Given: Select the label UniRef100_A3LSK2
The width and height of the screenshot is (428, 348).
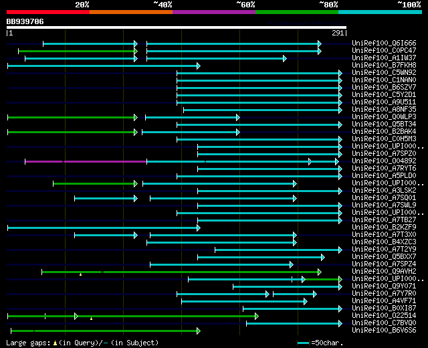Looking at the screenshot, I should click(x=384, y=191).
